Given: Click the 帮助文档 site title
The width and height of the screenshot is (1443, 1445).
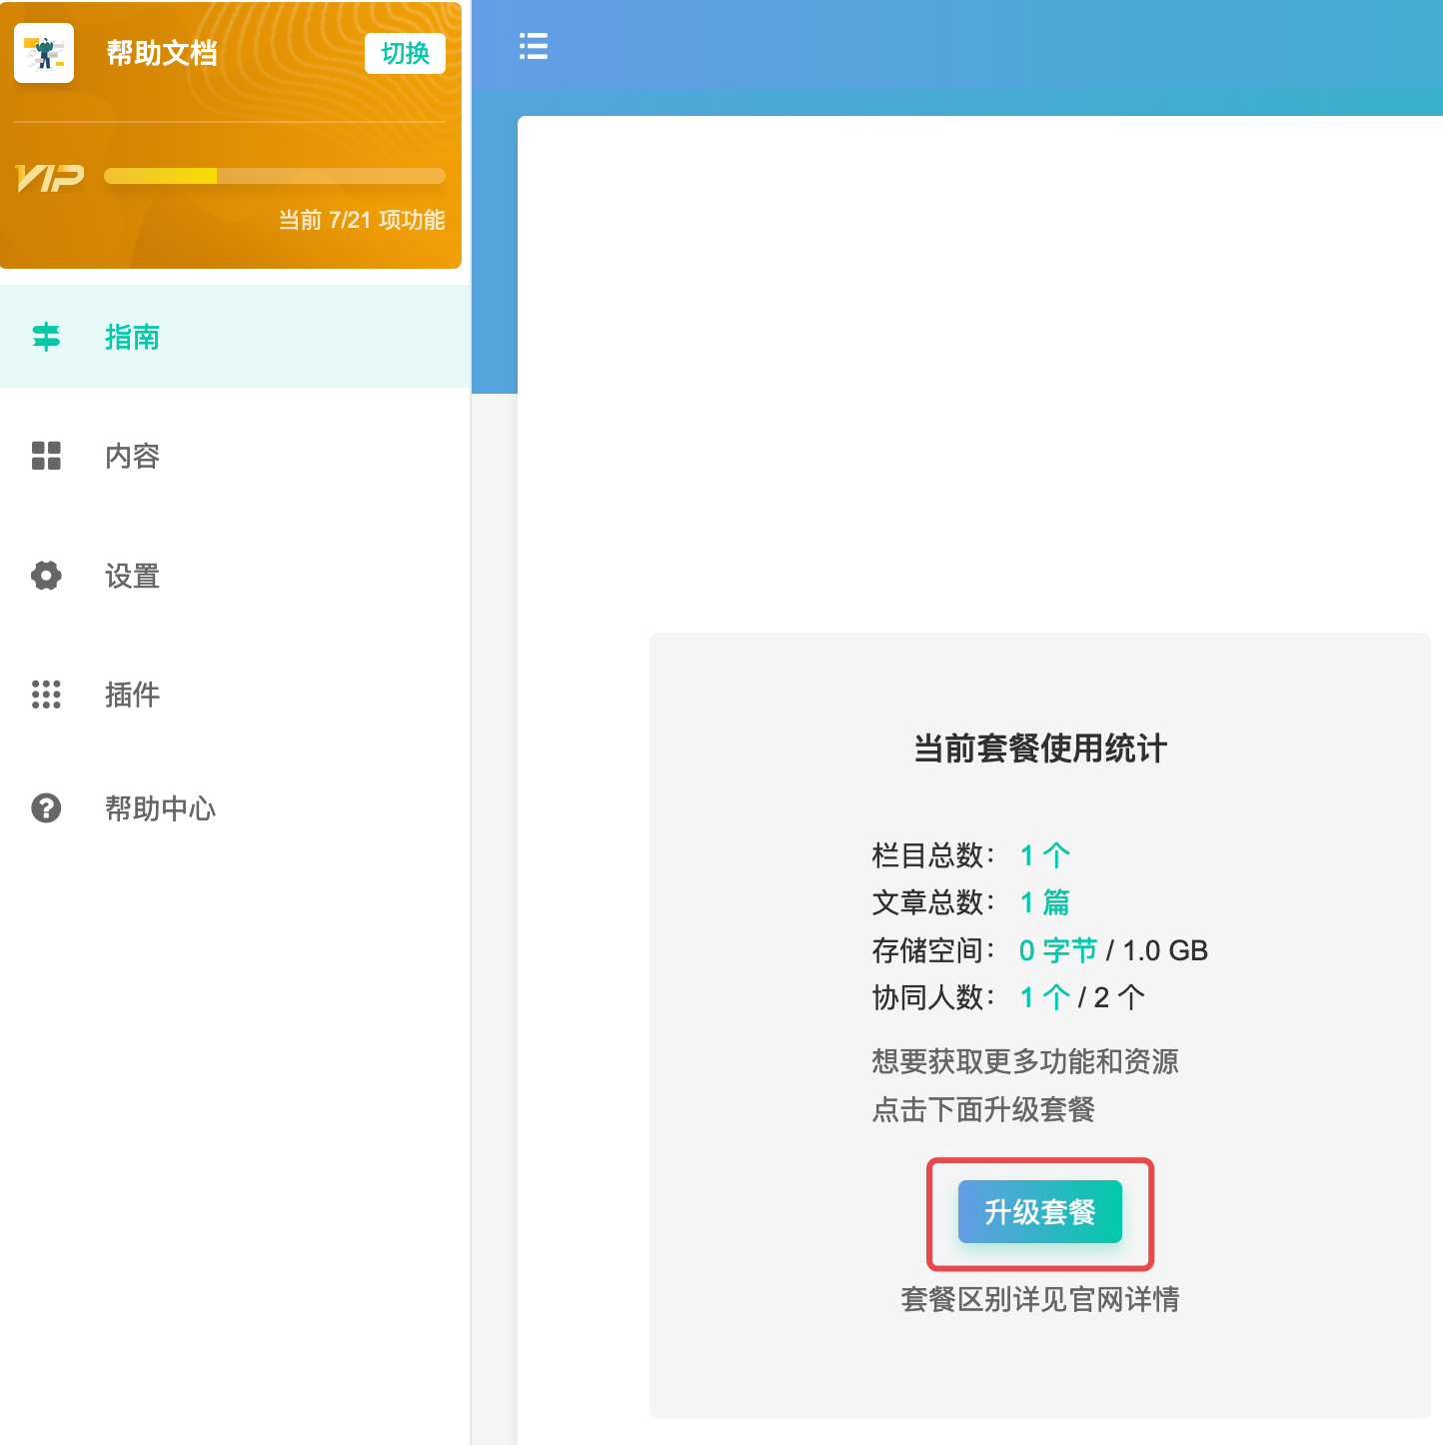Looking at the screenshot, I should [x=162, y=53].
